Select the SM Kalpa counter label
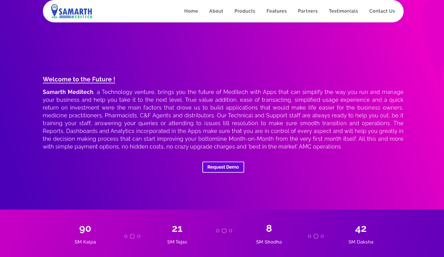444x257 pixels. (85, 242)
